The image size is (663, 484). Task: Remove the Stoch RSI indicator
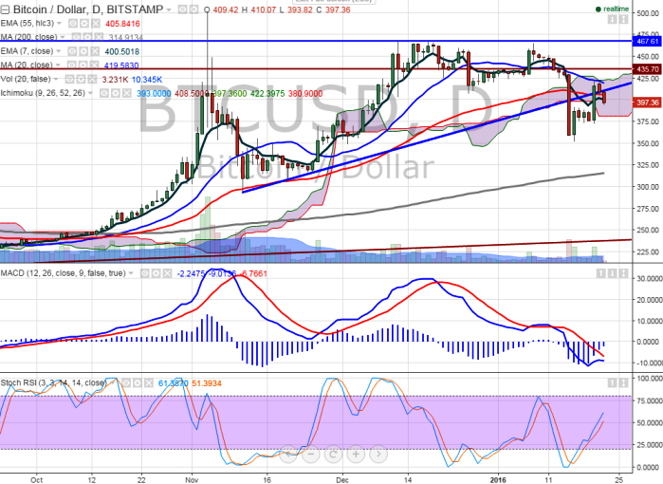148,382
